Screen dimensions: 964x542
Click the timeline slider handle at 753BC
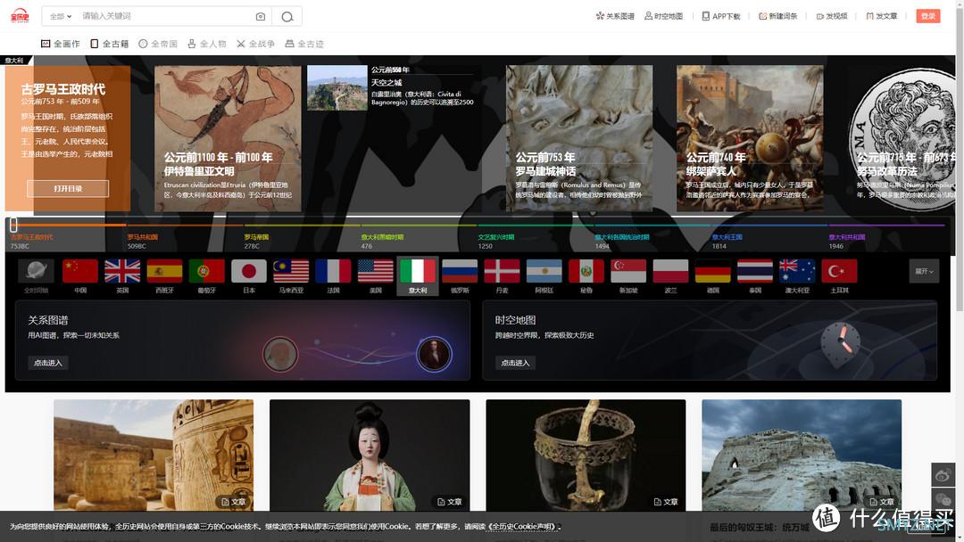pos(13,226)
